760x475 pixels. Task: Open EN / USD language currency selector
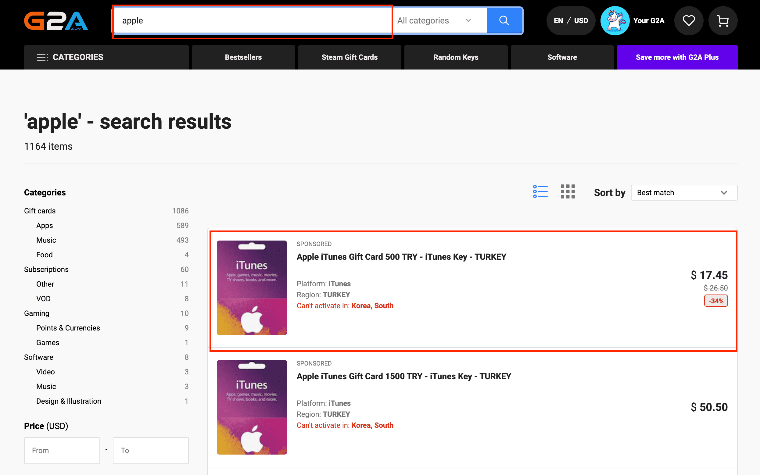[x=571, y=21]
